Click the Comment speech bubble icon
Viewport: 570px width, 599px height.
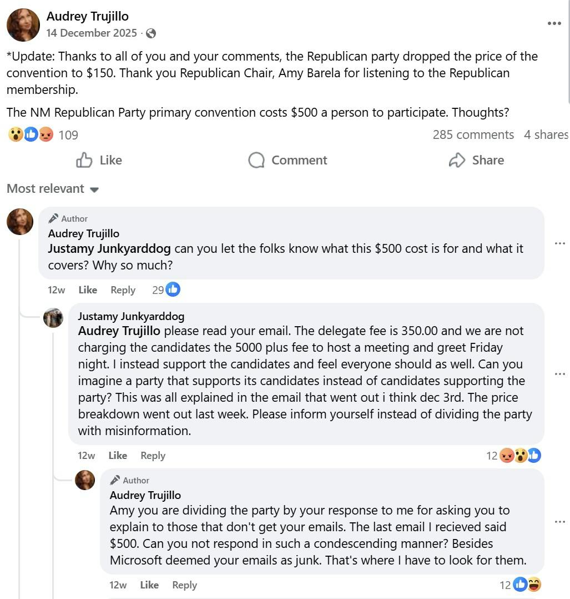tap(256, 160)
